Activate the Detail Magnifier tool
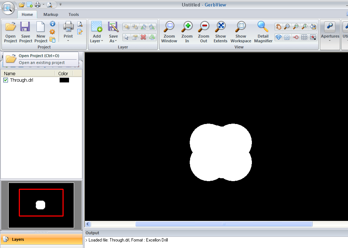This screenshot has height=248, width=348. [263, 32]
